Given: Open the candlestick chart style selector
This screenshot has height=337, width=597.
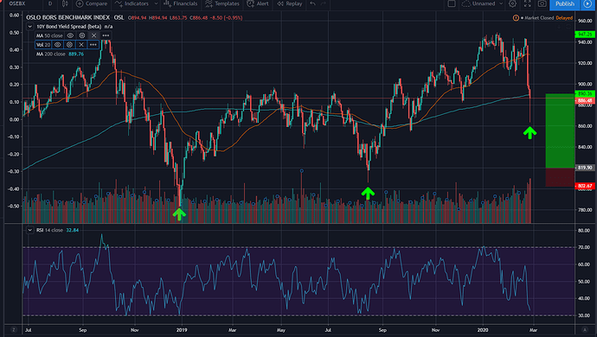Looking at the screenshot, I should point(65,3).
